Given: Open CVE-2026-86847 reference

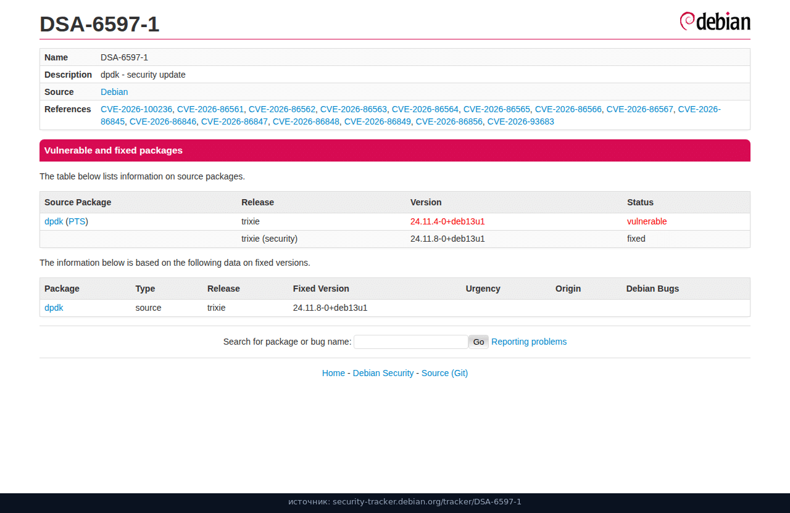Looking at the screenshot, I should (235, 121).
